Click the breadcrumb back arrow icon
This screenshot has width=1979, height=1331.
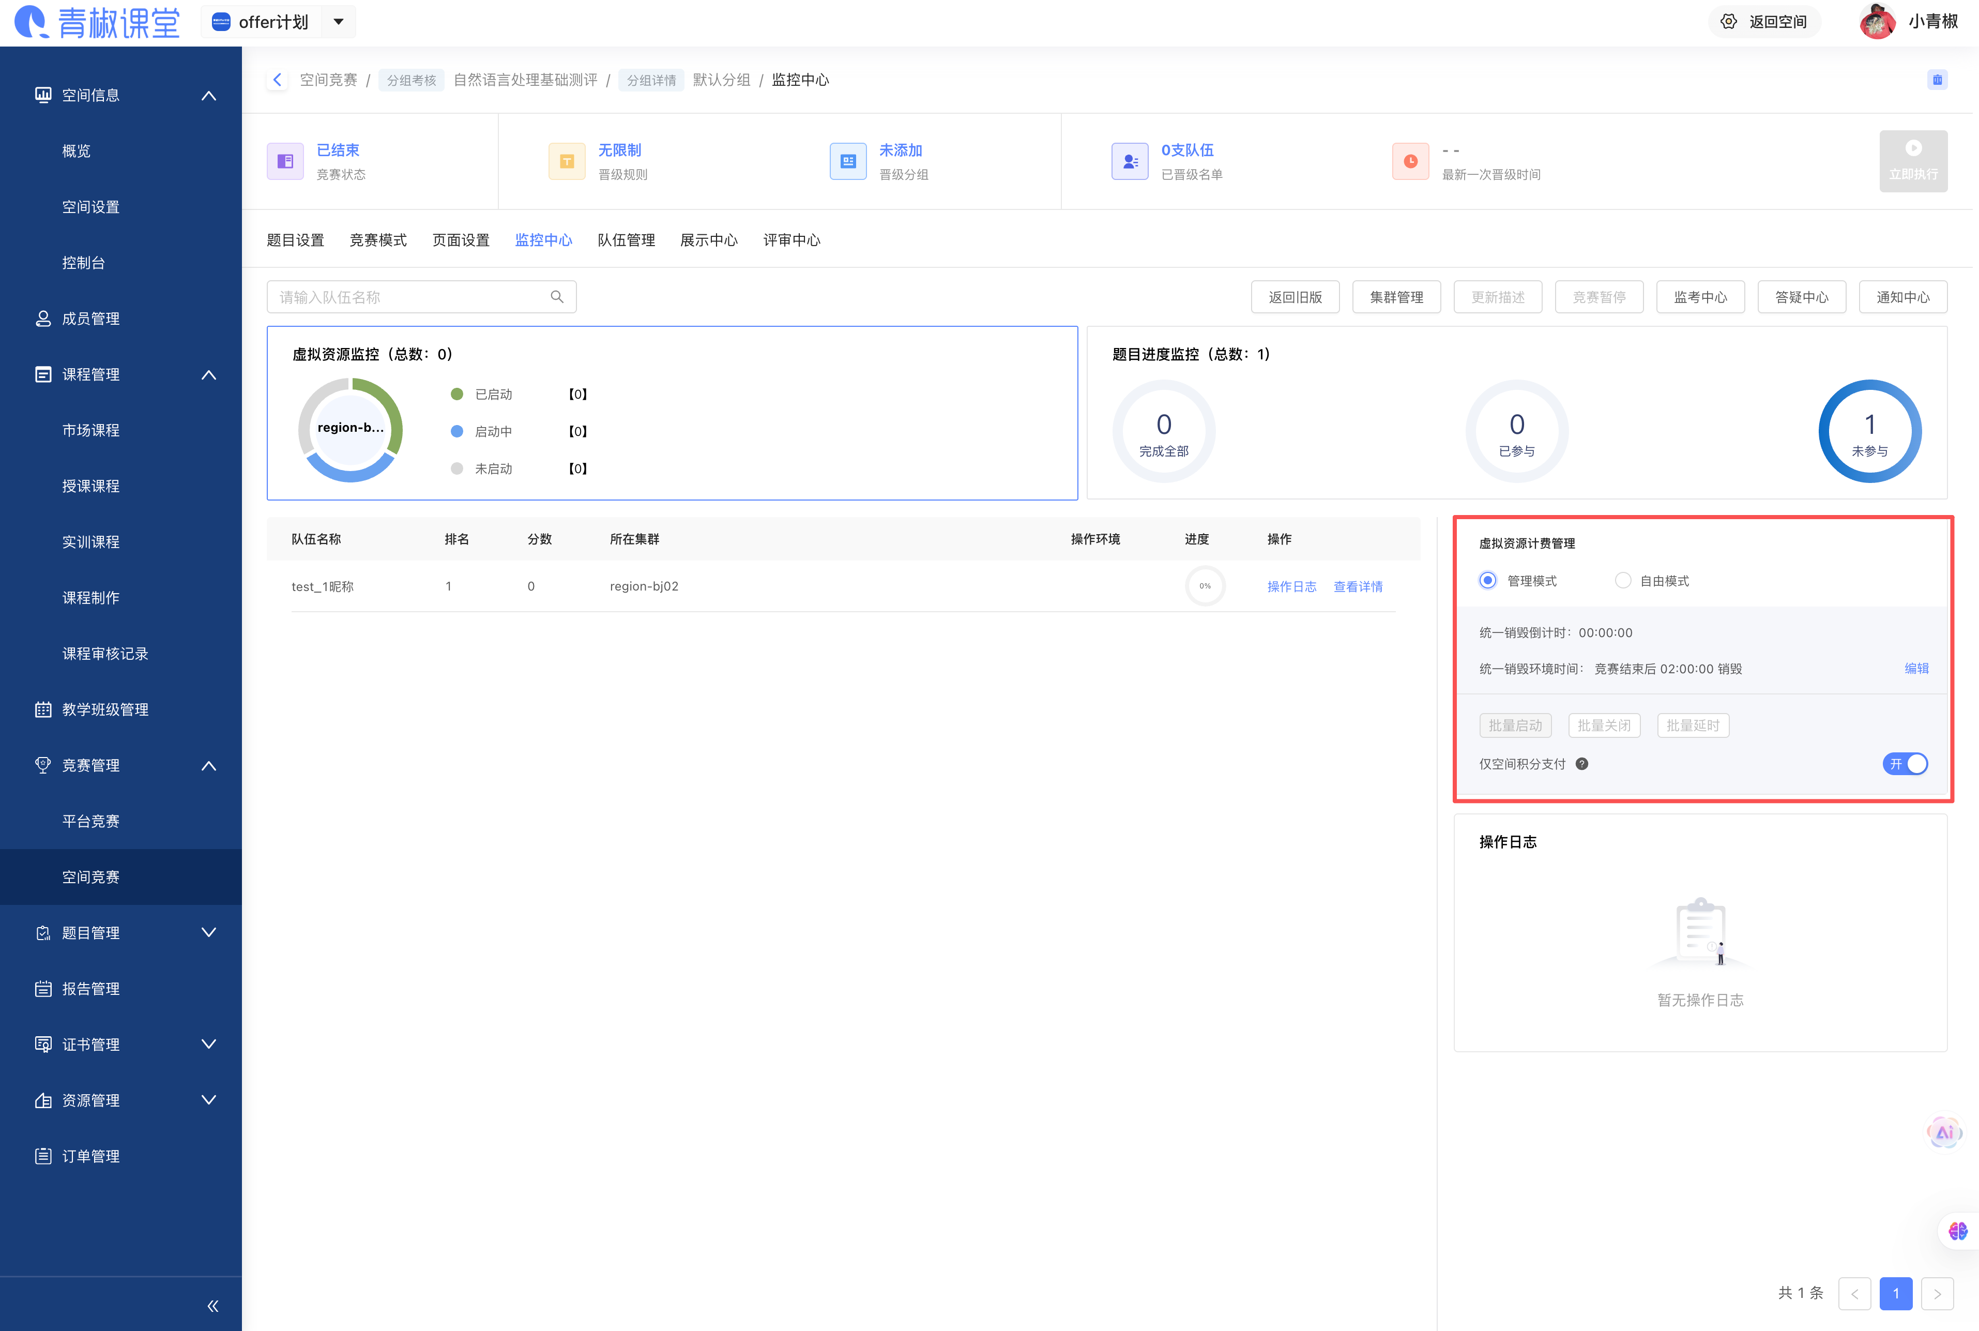point(278,80)
